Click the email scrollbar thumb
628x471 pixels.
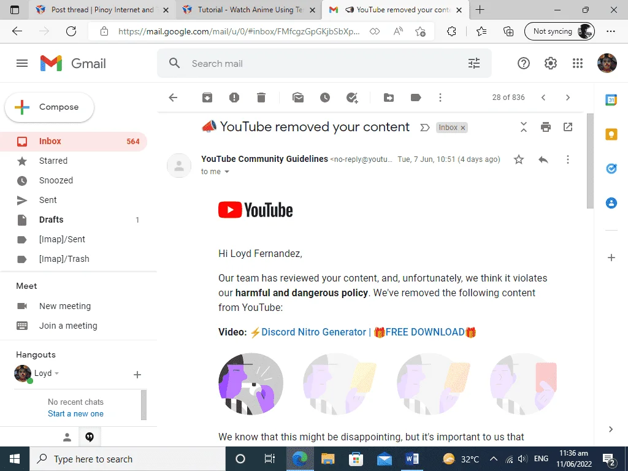point(590,161)
